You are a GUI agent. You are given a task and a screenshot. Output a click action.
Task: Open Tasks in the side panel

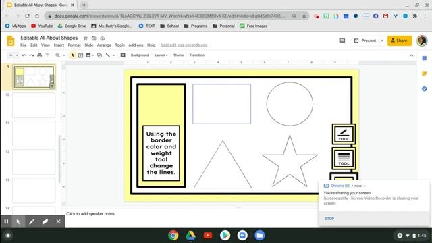[x=425, y=88]
